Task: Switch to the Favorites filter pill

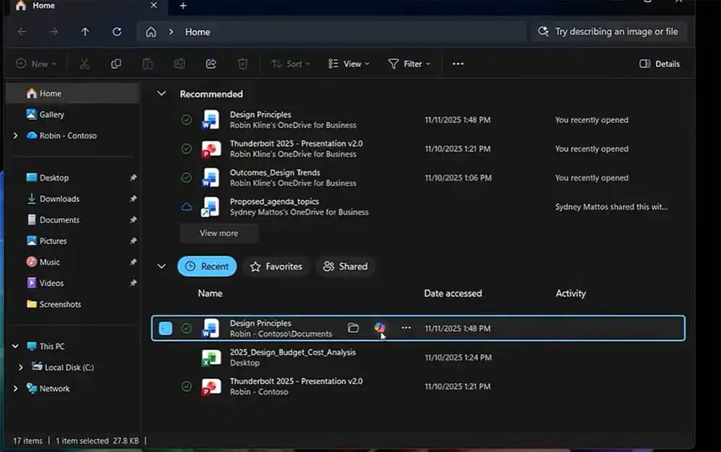Action: [276, 266]
